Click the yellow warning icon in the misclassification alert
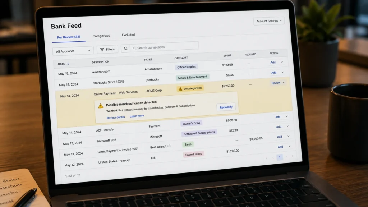 (101, 106)
